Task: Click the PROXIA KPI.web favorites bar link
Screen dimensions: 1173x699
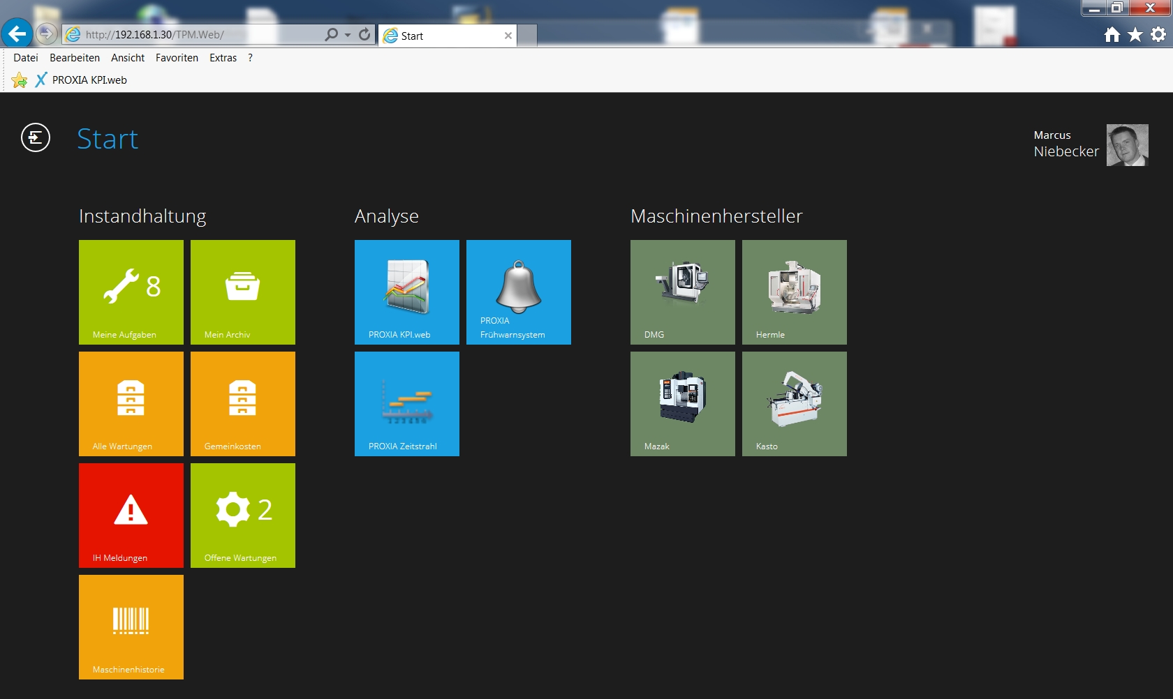Action: (x=81, y=80)
